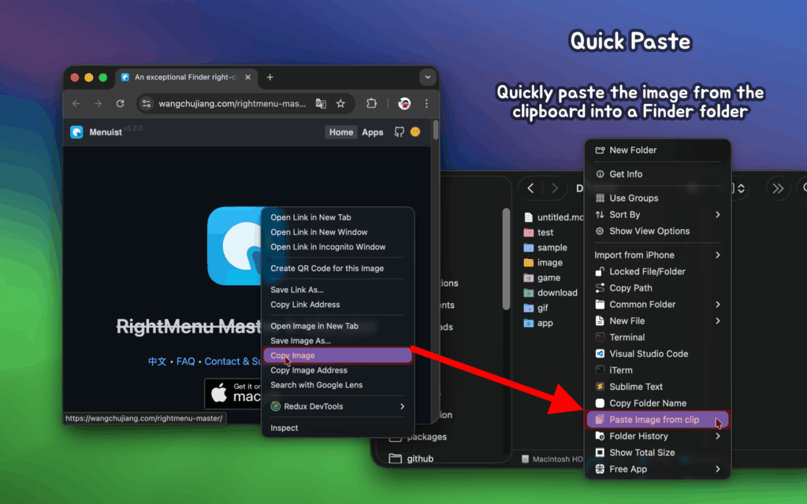Open the GitHub icon on the Menuist header
The image size is (807, 504).
coord(399,132)
